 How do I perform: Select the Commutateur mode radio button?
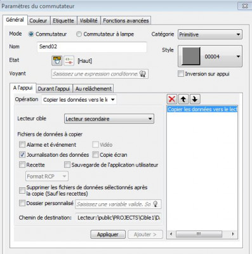[x=31, y=34]
